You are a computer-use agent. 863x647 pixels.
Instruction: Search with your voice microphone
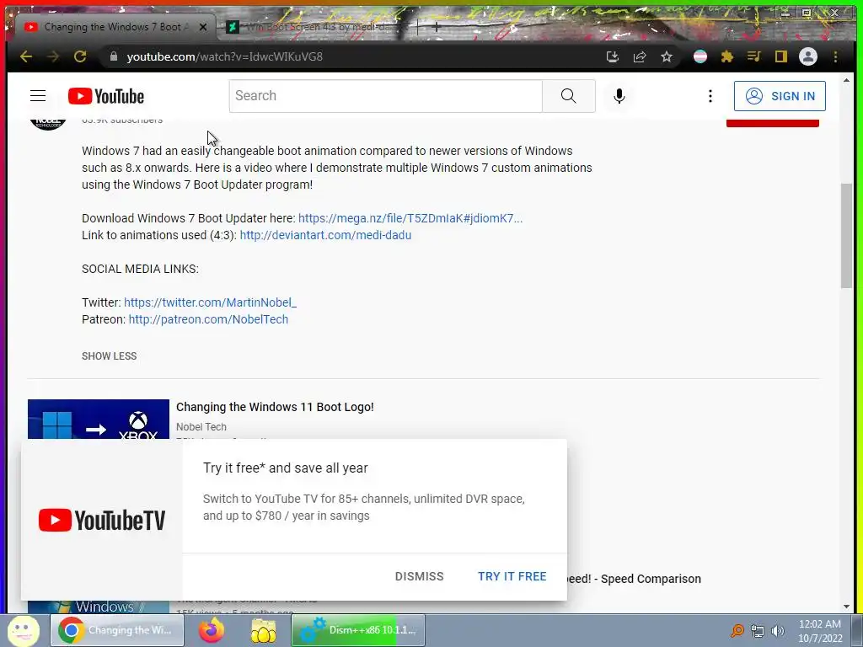(x=619, y=96)
